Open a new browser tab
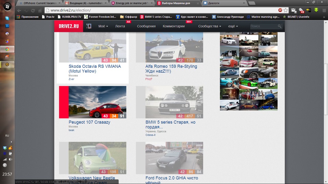 (252, 3)
